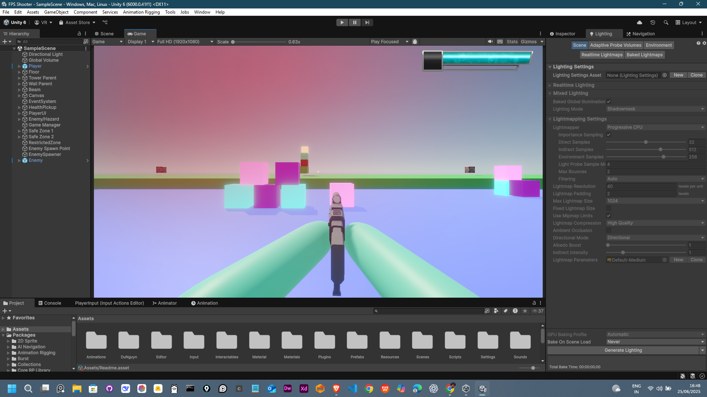Click the Hierarchy panel lock icon
The width and height of the screenshot is (707, 397).
(x=79, y=33)
